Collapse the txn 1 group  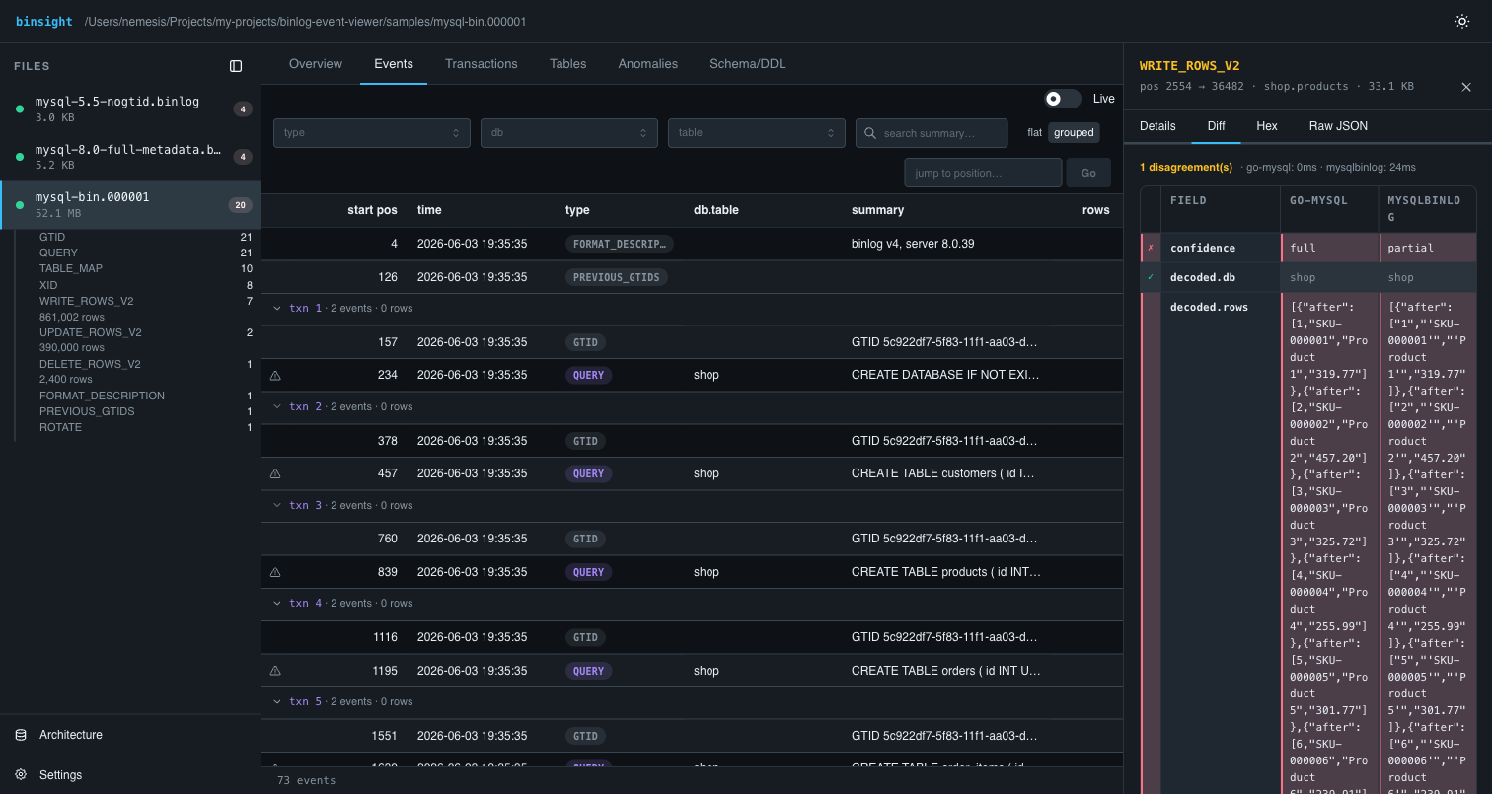278,309
